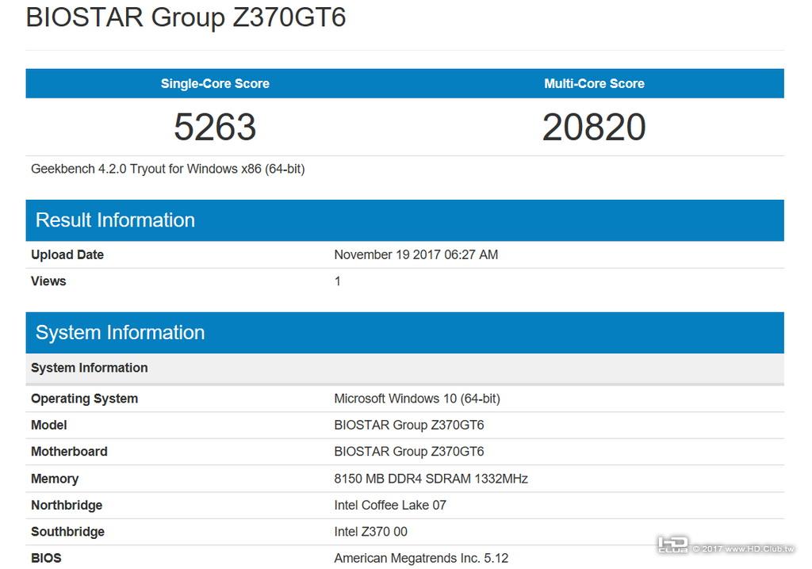Click the BIOSTAR Group Z370GT6 value in Motherboard row

pos(409,452)
